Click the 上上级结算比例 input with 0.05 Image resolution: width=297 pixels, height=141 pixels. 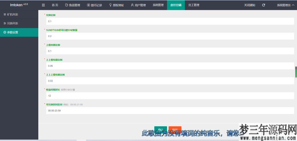click(170, 66)
